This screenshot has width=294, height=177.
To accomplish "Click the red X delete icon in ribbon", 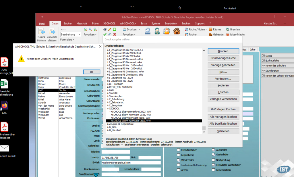I will pos(115,34).
